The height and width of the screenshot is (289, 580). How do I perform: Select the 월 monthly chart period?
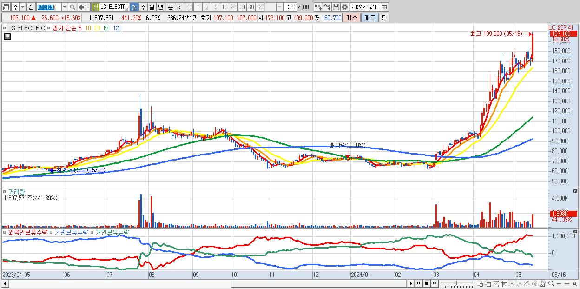pos(152,7)
